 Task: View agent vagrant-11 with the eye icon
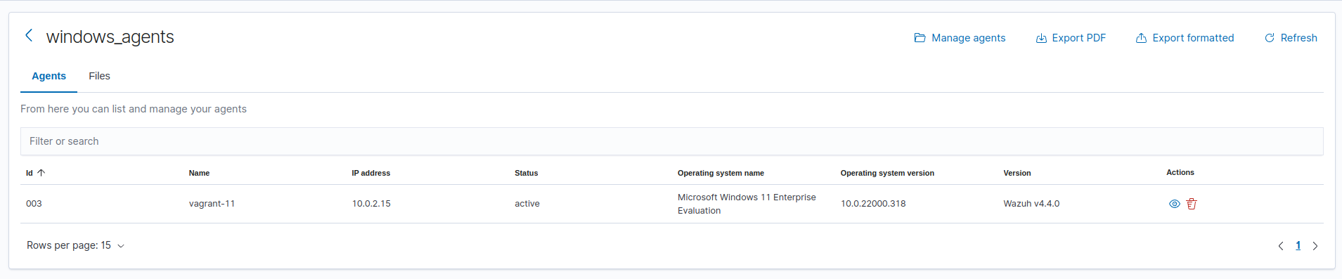click(1174, 204)
